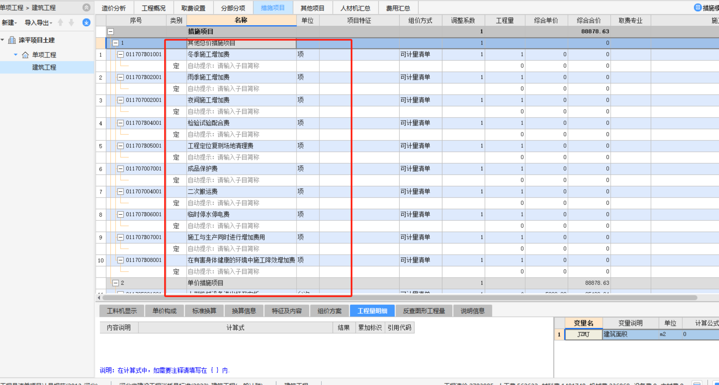Click 建筑面积 variable description cell
The image size is (719, 385).
pyautogui.click(x=630, y=334)
